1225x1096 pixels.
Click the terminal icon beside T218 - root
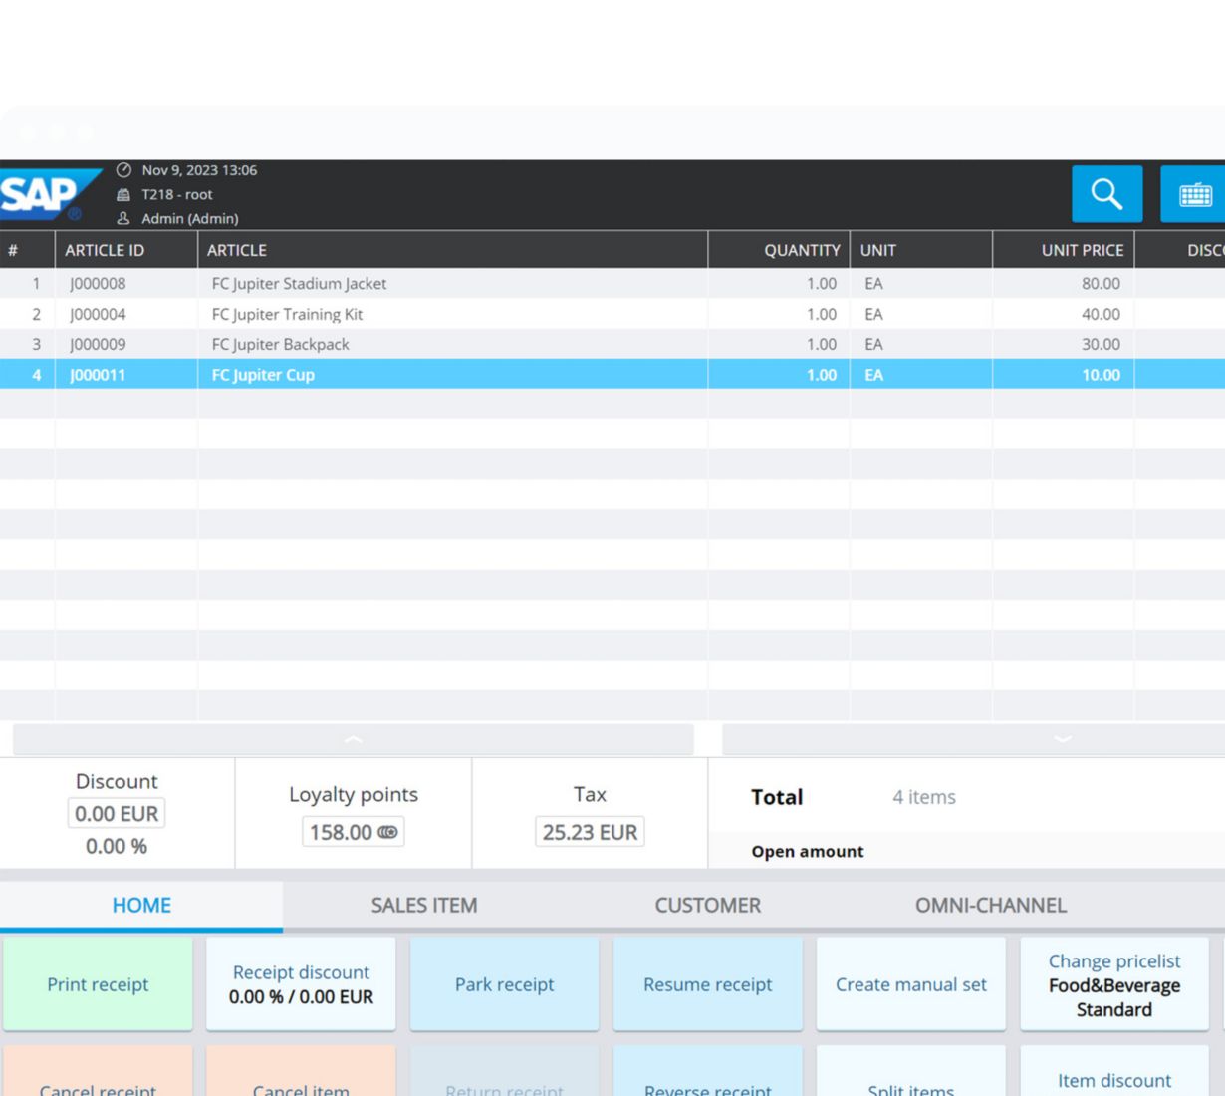pos(123,194)
